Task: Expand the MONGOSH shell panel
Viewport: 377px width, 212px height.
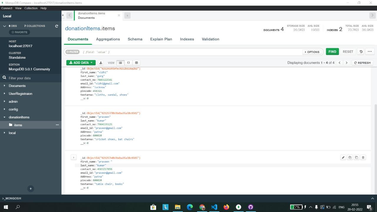Action: (372, 198)
